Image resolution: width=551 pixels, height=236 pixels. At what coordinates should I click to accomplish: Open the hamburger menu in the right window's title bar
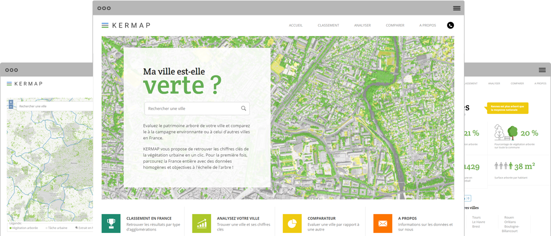point(542,70)
